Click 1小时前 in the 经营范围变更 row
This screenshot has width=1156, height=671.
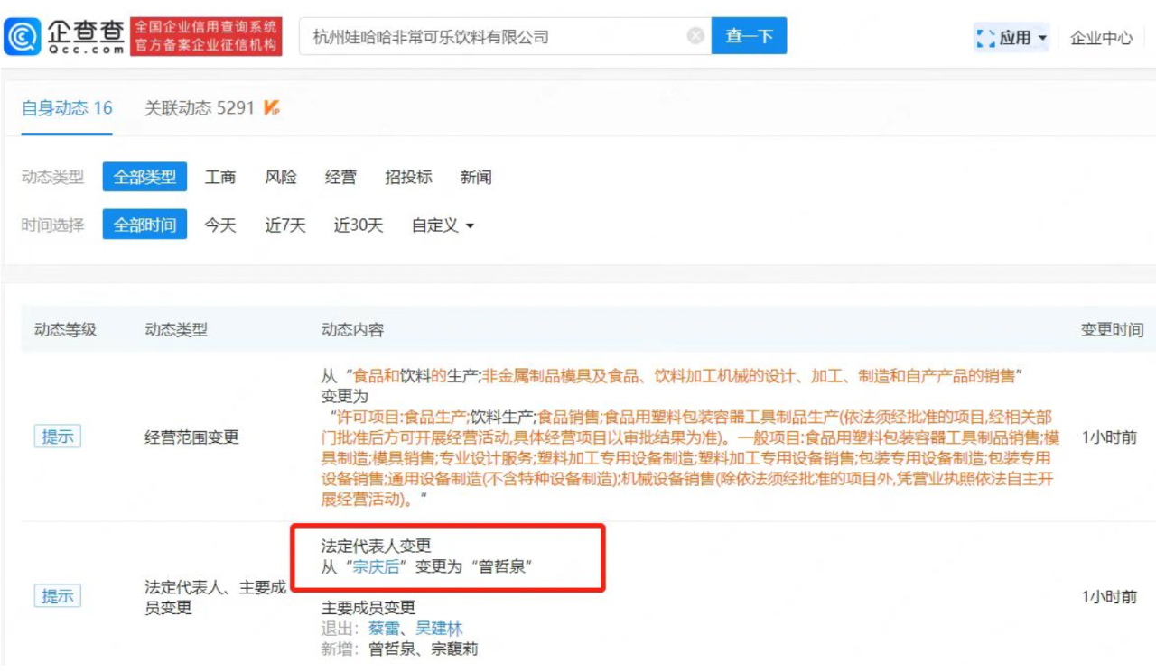pos(1109,437)
